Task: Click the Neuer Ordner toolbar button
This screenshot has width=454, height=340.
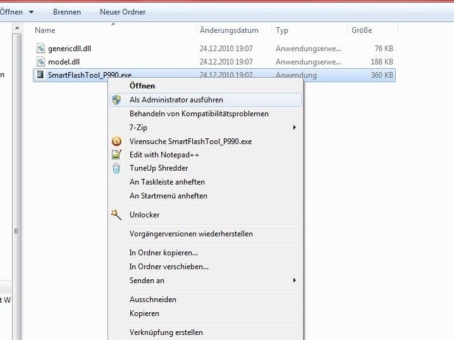Action: click(x=123, y=12)
